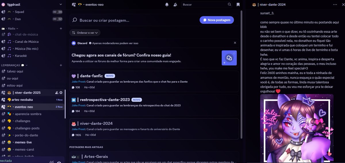Open niver-dante-2025 channel settings gear
Image resolution: width=345 pixels, height=163 pixels.
tap(61, 93)
